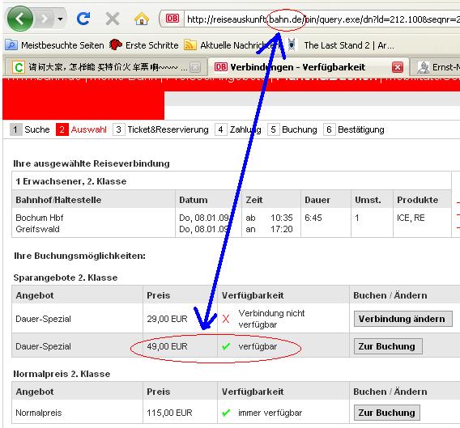Click the grey forward navigation arrow
Image resolution: width=460 pixels, height=428 pixels.
(x=45, y=19)
